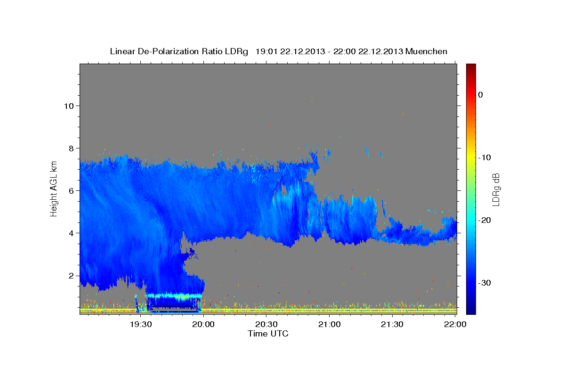Click the 20:00 time tick label
The image size is (565, 377).
point(204,325)
